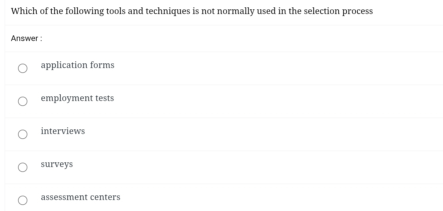The image size is (443, 211).
Task: Click the assessment centers option label
Action: [80, 197]
